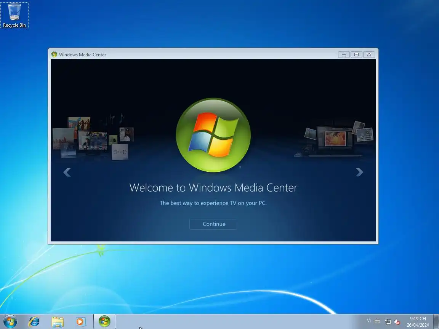Image resolution: width=439 pixels, height=329 pixels.
Task: Open the network status tray icon
Action: pyautogui.click(x=388, y=322)
